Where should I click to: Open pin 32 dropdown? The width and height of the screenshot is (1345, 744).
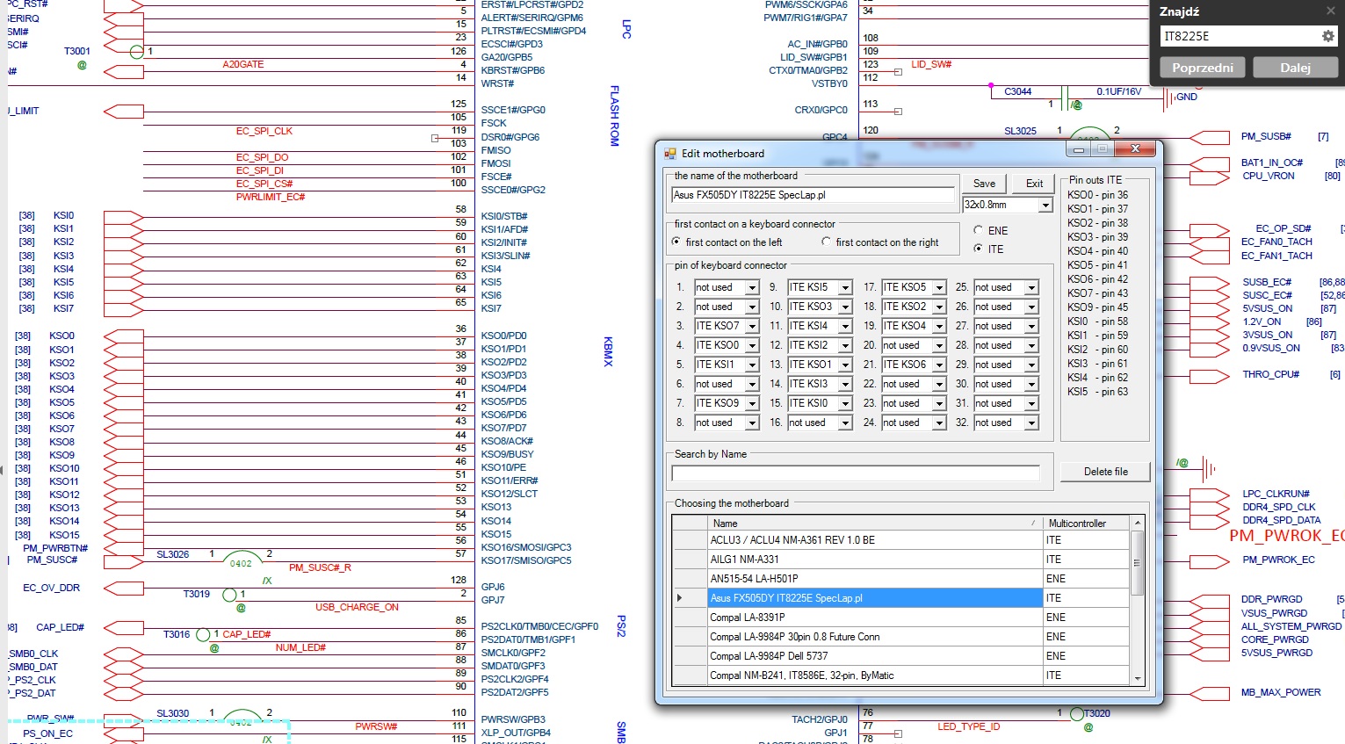pos(1032,423)
